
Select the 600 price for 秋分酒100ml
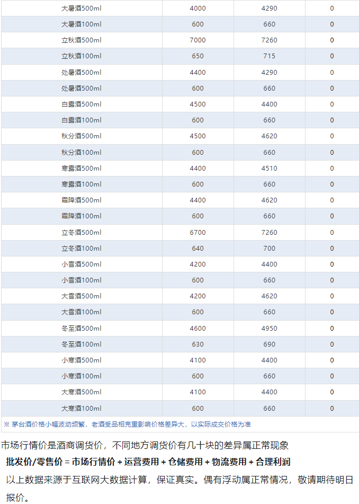(x=198, y=152)
